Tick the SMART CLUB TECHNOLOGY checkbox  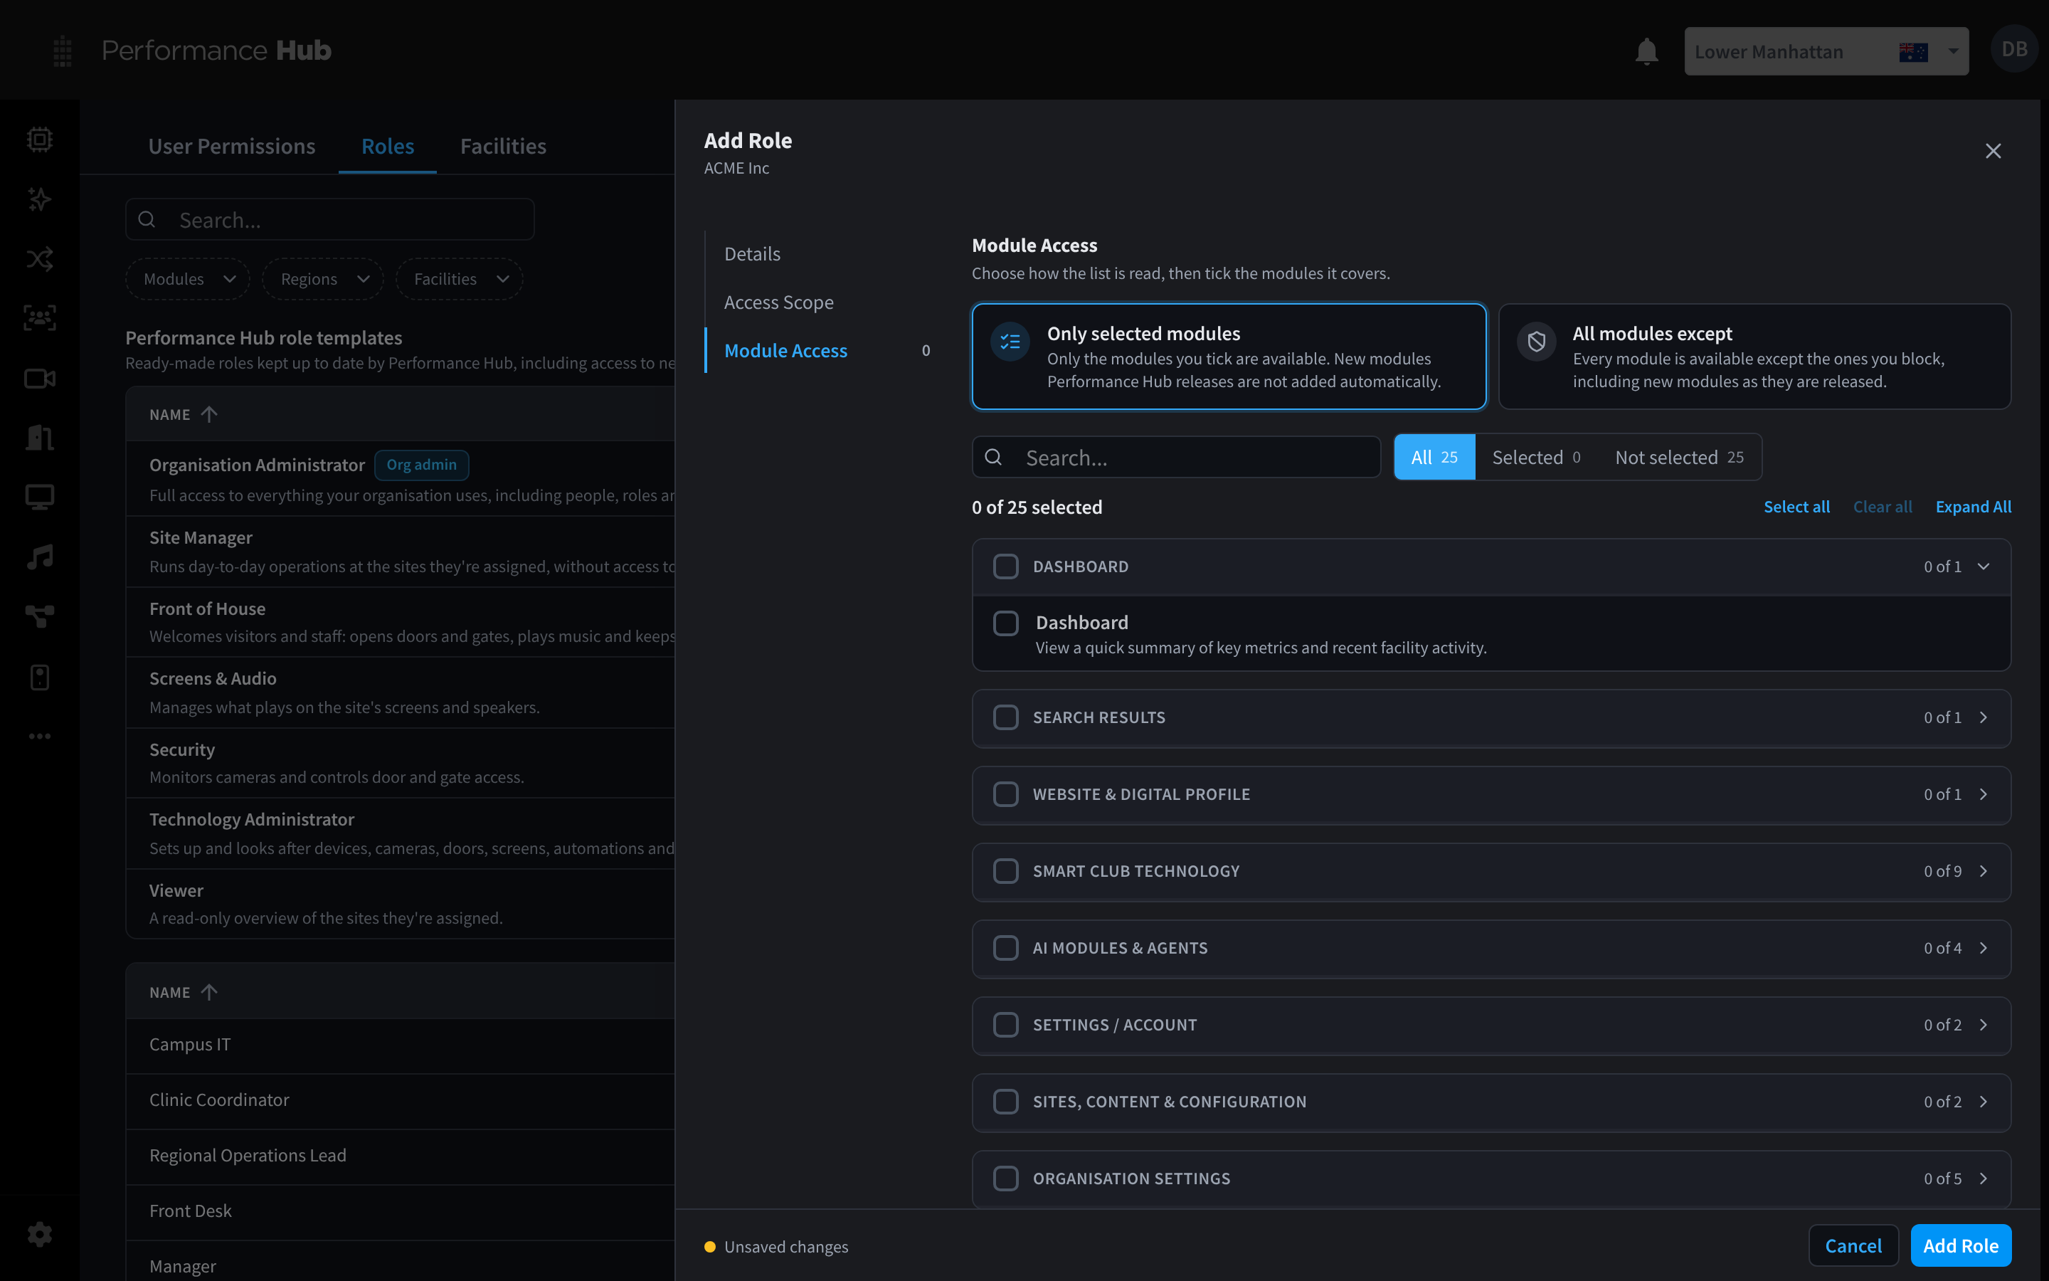point(1006,871)
